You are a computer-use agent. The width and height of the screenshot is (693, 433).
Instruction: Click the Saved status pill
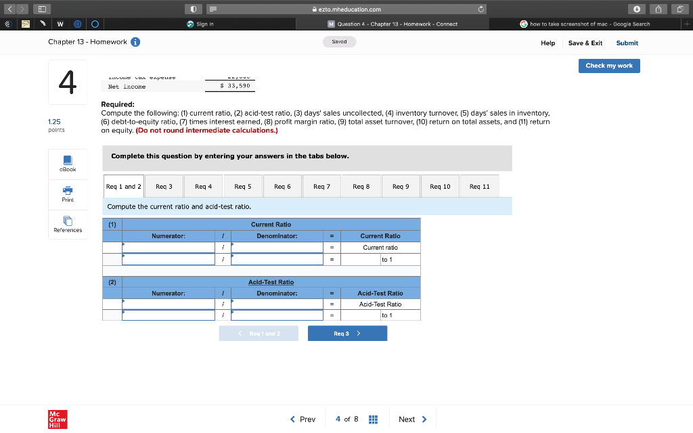[x=340, y=41]
